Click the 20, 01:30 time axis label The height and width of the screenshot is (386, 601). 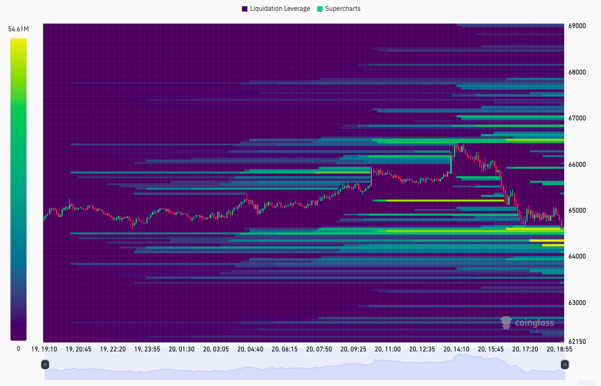[182, 349]
